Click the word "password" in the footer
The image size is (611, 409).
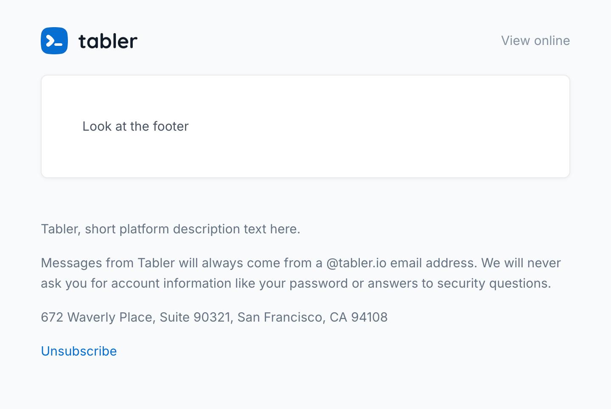point(319,283)
